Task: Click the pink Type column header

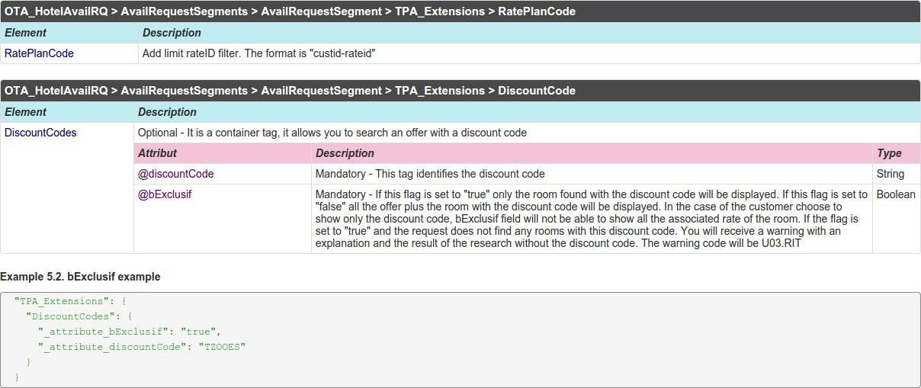Action: click(x=889, y=153)
